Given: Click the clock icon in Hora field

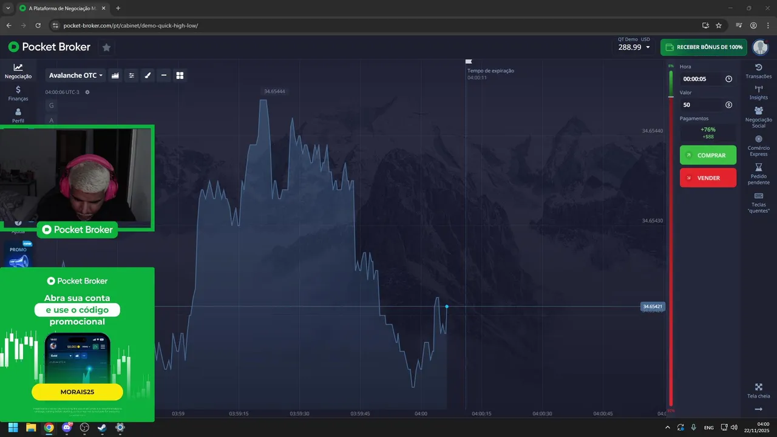Looking at the screenshot, I should (x=728, y=79).
